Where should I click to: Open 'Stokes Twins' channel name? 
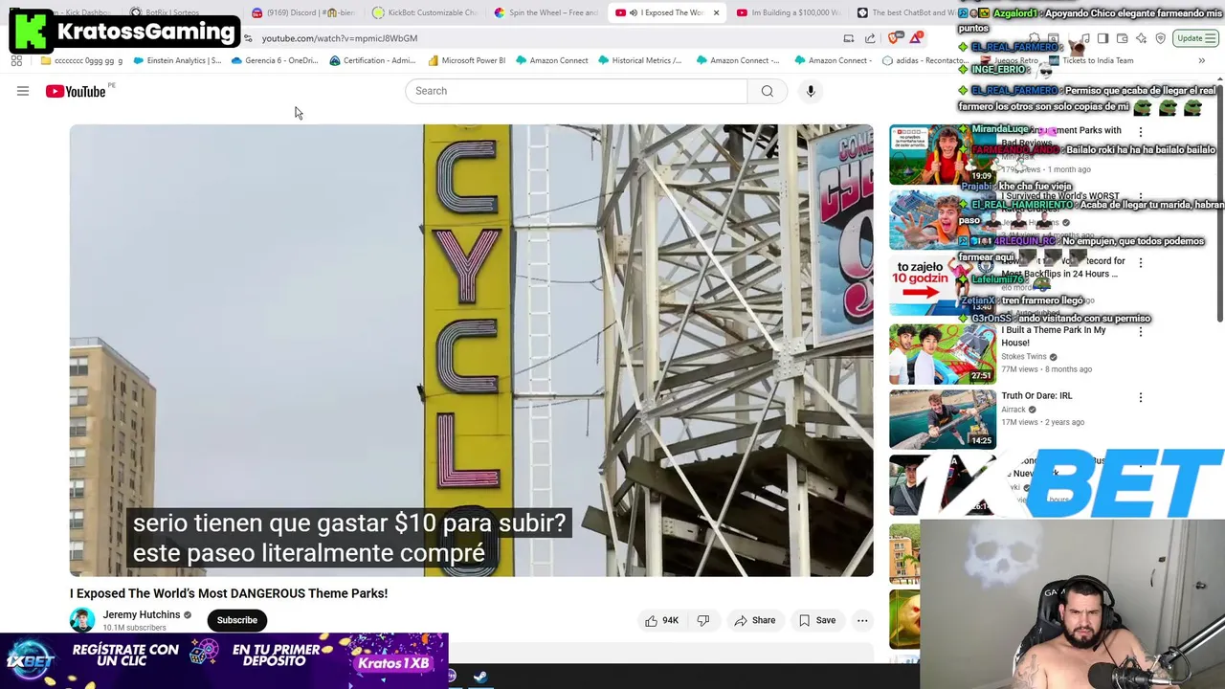coord(1024,357)
